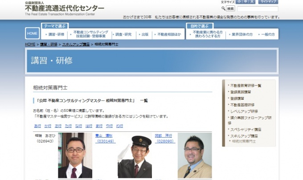
Task: Focus the site search input field
Action: tap(258, 9)
